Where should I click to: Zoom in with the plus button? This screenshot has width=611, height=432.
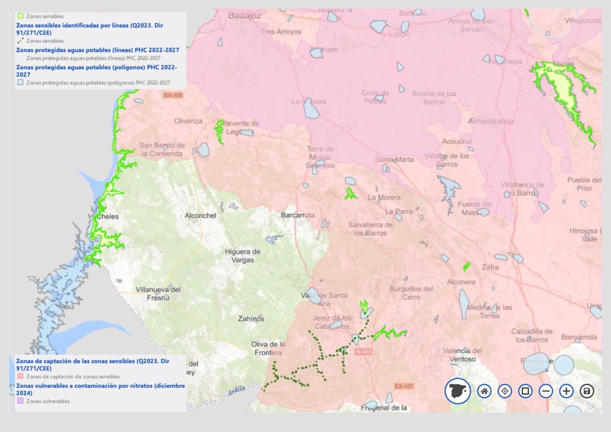(x=566, y=391)
